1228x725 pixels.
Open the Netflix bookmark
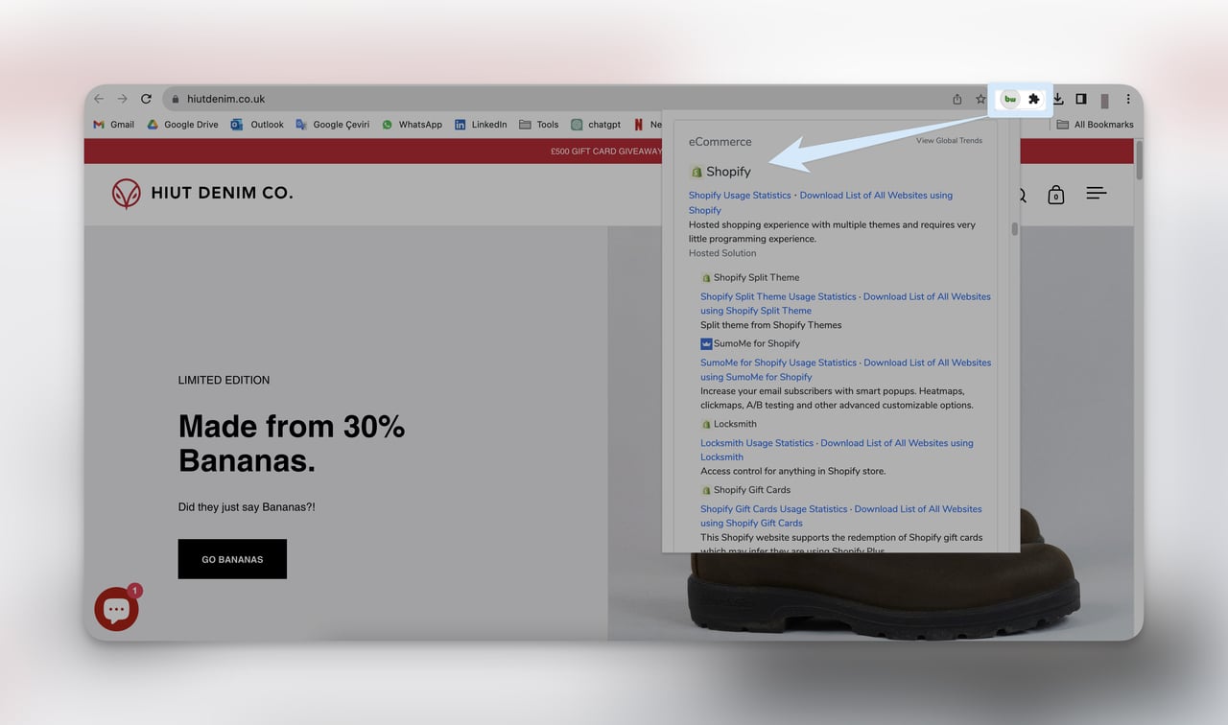point(648,125)
